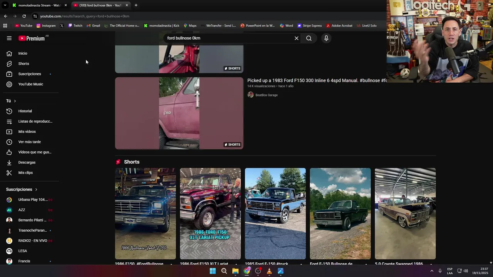Open Windows taskbar search

click(x=224, y=271)
